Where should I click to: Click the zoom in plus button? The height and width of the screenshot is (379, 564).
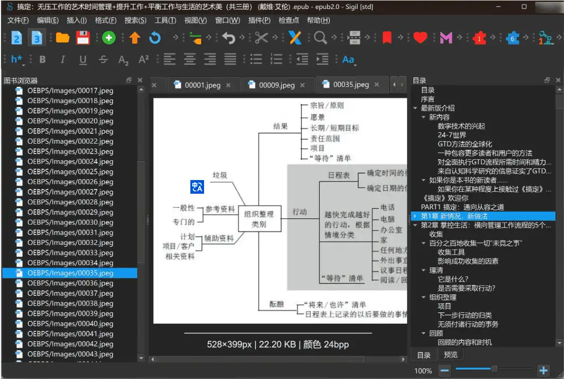click(544, 370)
